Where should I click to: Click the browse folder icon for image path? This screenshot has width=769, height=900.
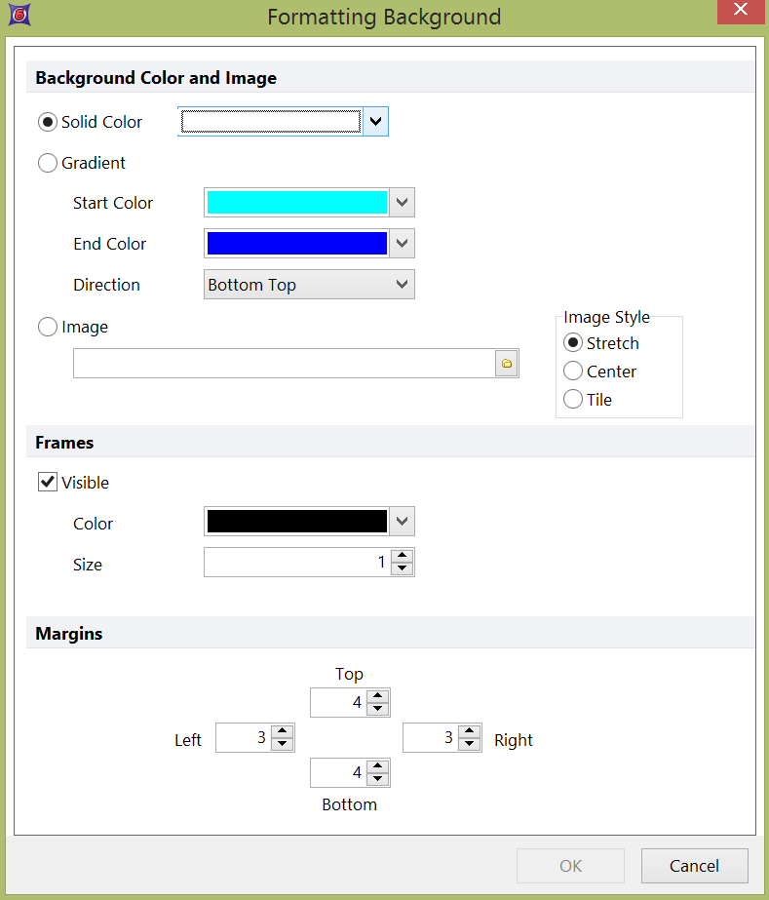point(507,364)
